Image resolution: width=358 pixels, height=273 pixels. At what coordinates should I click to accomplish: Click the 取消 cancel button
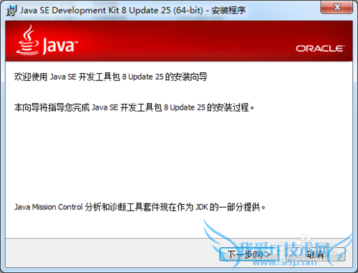pyautogui.click(x=315, y=255)
